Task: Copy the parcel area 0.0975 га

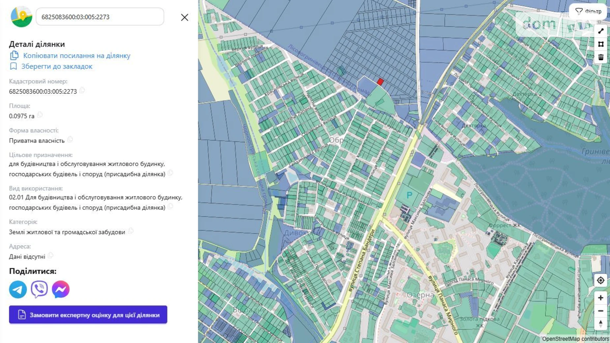Action: [40, 115]
